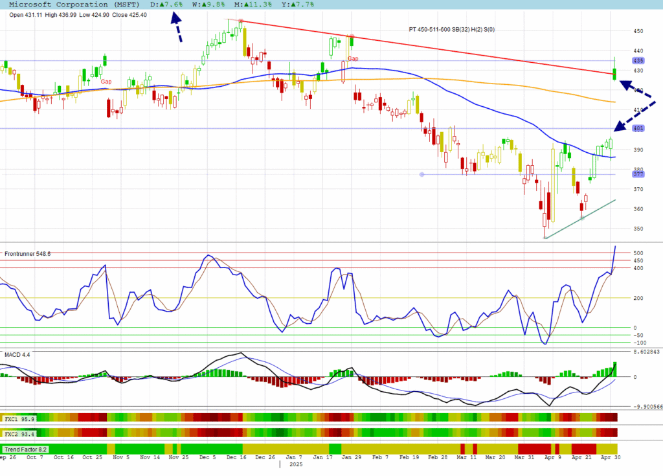Click the Close 425.40 price readout

129,15
